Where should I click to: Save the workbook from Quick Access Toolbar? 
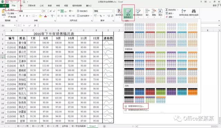click(x=7, y=2)
